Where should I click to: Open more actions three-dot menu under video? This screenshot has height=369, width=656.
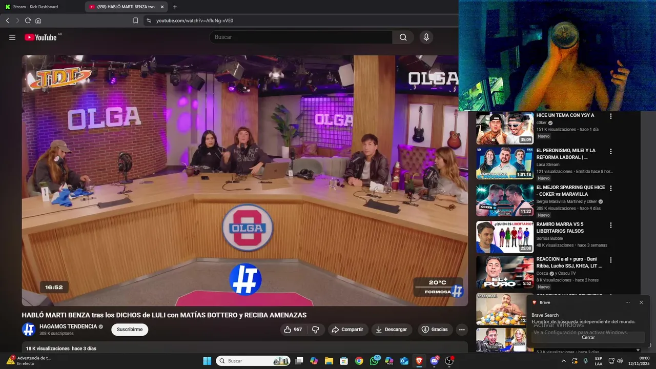(462, 330)
